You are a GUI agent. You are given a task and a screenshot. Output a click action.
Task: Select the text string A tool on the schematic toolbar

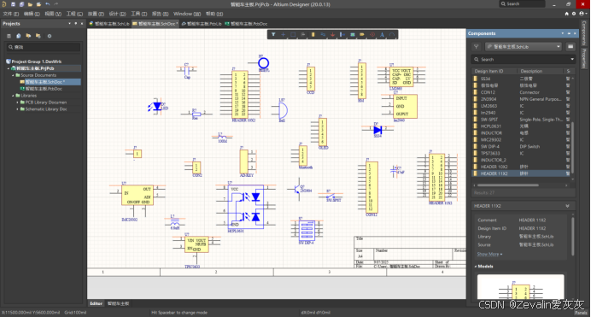click(x=382, y=35)
